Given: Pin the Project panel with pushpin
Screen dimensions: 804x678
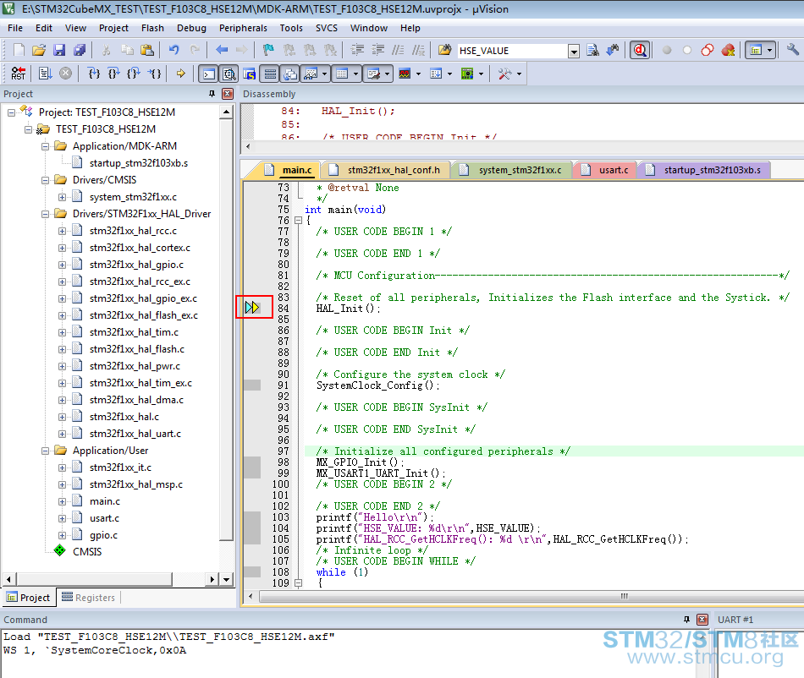Looking at the screenshot, I should [x=212, y=94].
